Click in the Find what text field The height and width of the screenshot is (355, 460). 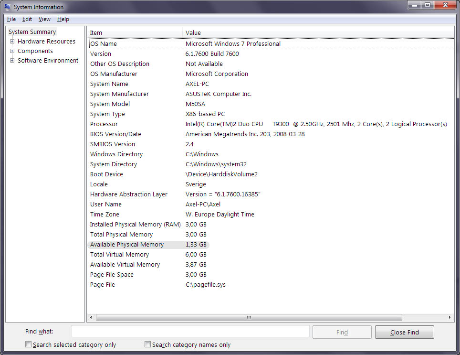[190, 331]
